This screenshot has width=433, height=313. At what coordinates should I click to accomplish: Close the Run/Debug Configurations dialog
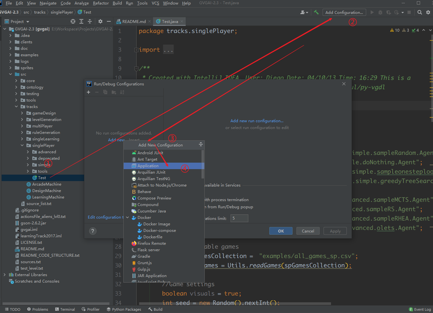pyautogui.click(x=344, y=84)
